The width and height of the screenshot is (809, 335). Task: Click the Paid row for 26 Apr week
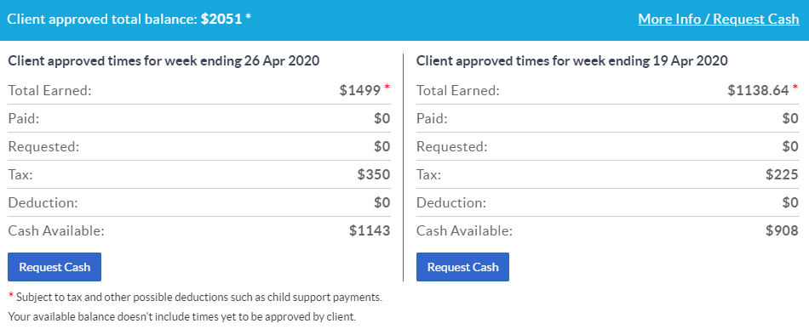199,118
